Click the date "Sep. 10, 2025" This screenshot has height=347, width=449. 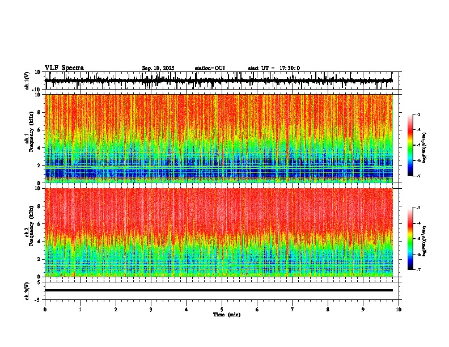click(x=158, y=68)
